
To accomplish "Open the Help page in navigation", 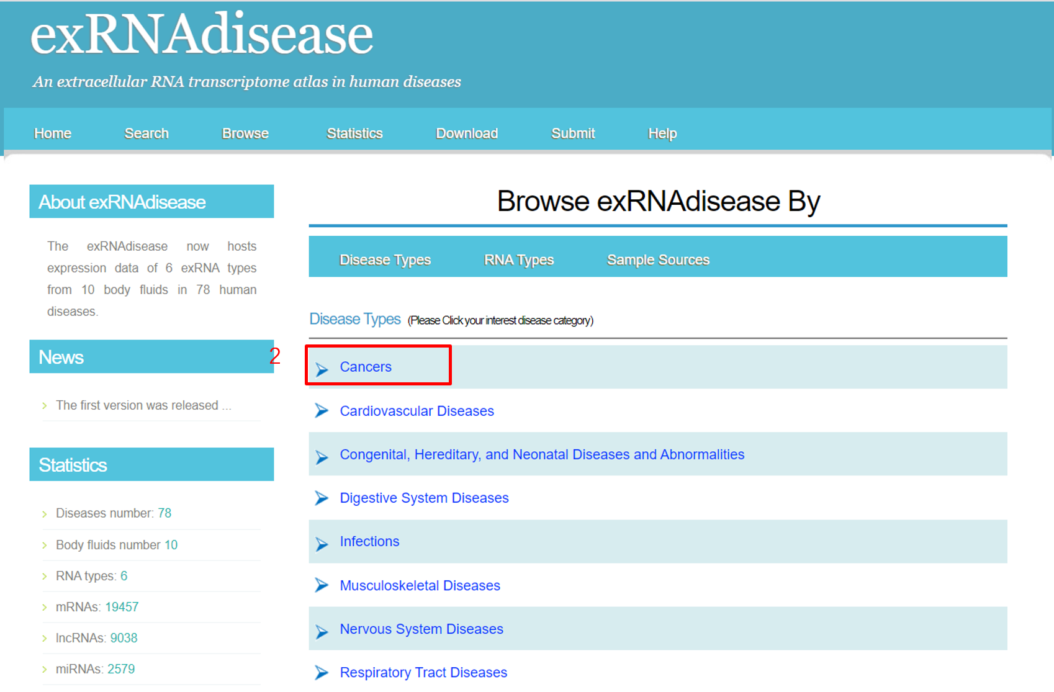I will (662, 133).
